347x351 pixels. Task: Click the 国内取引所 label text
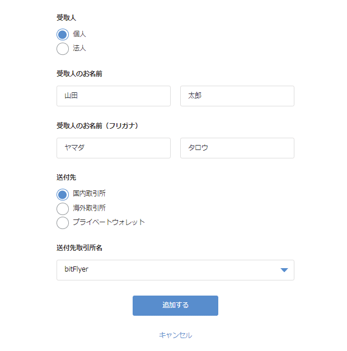[89, 193]
